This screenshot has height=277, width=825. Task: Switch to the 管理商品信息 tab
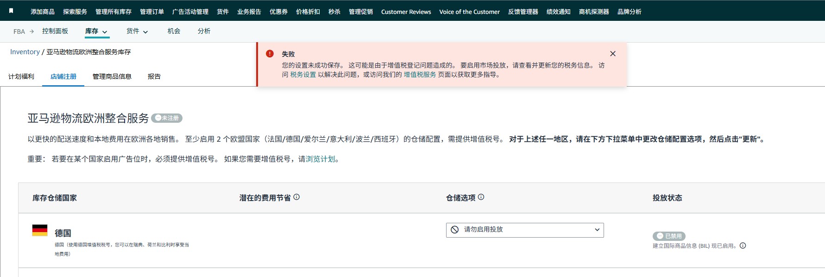click(x=112, y=76)
